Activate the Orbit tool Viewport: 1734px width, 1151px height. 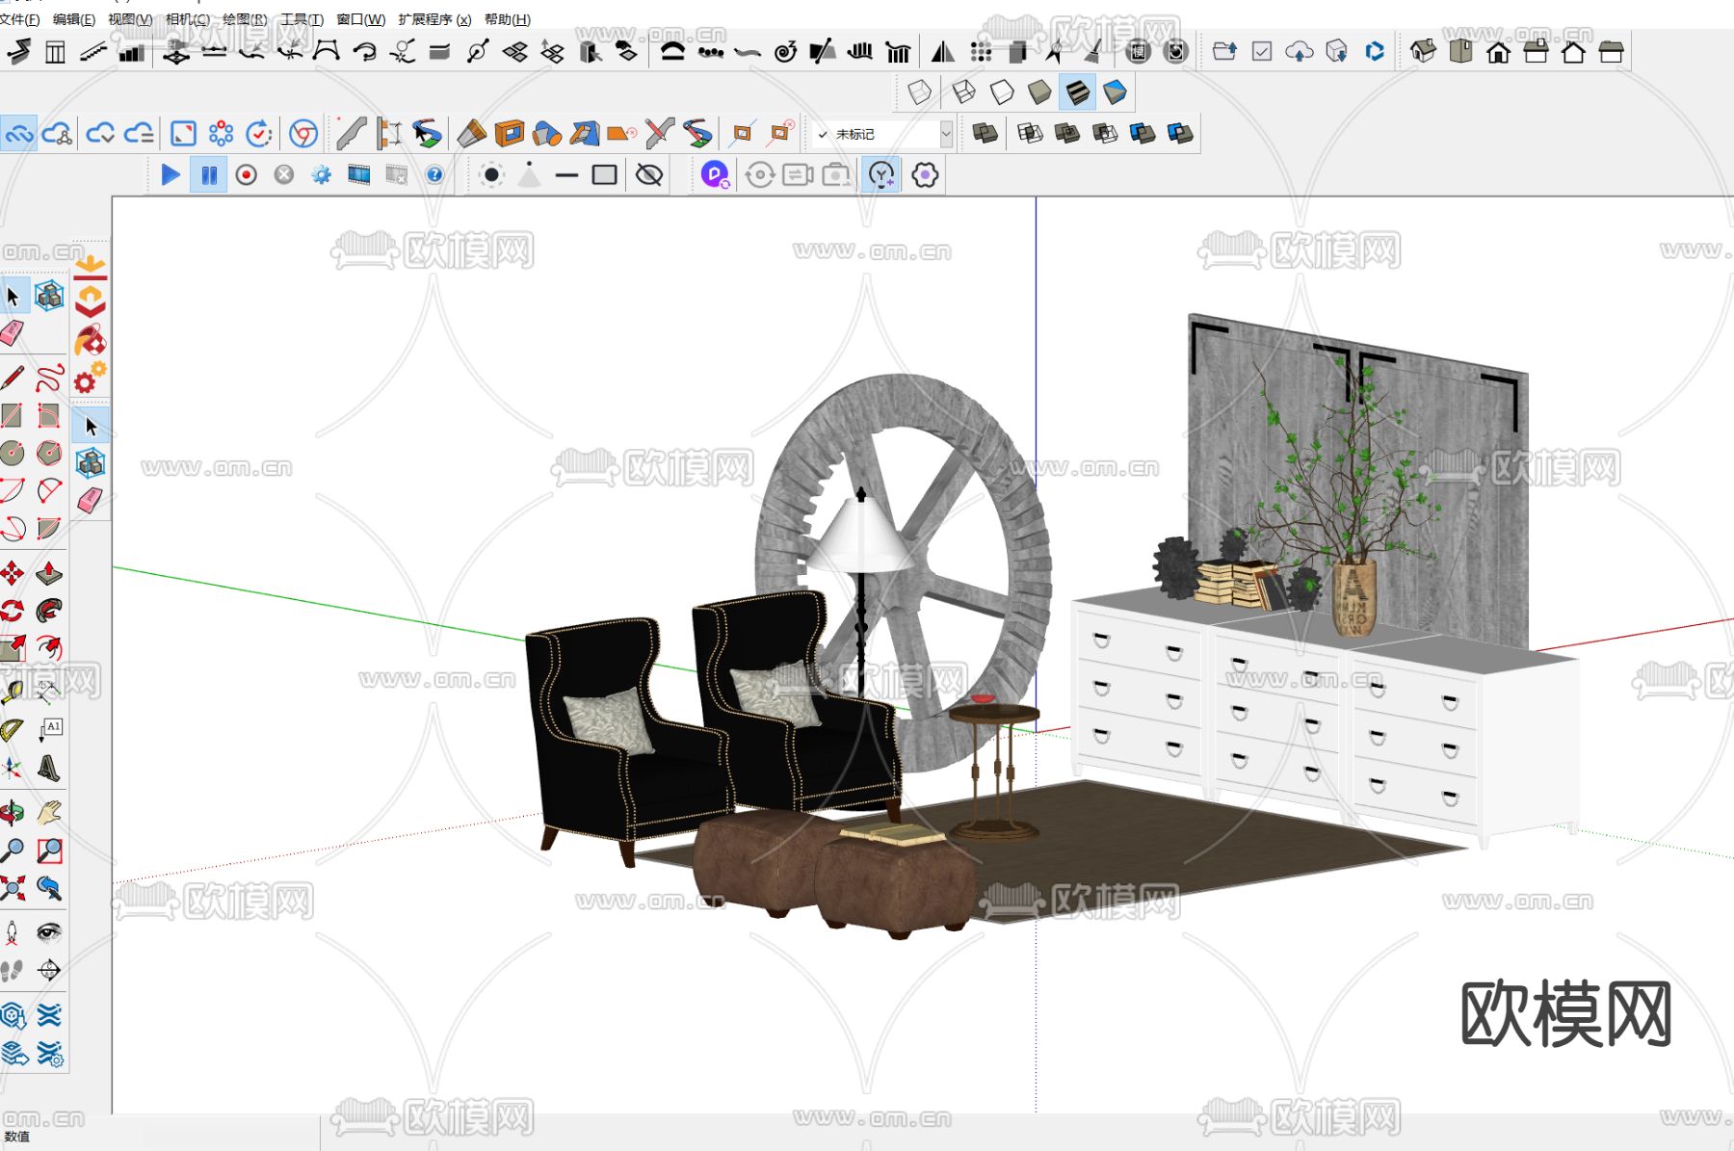pyautogui.click(x=12, y=813)
